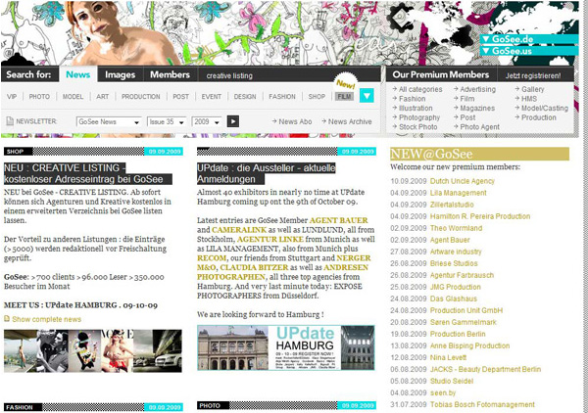This screenshot has height=413, width=588.
Task: Select the VIP category
Action: (12, 97)
